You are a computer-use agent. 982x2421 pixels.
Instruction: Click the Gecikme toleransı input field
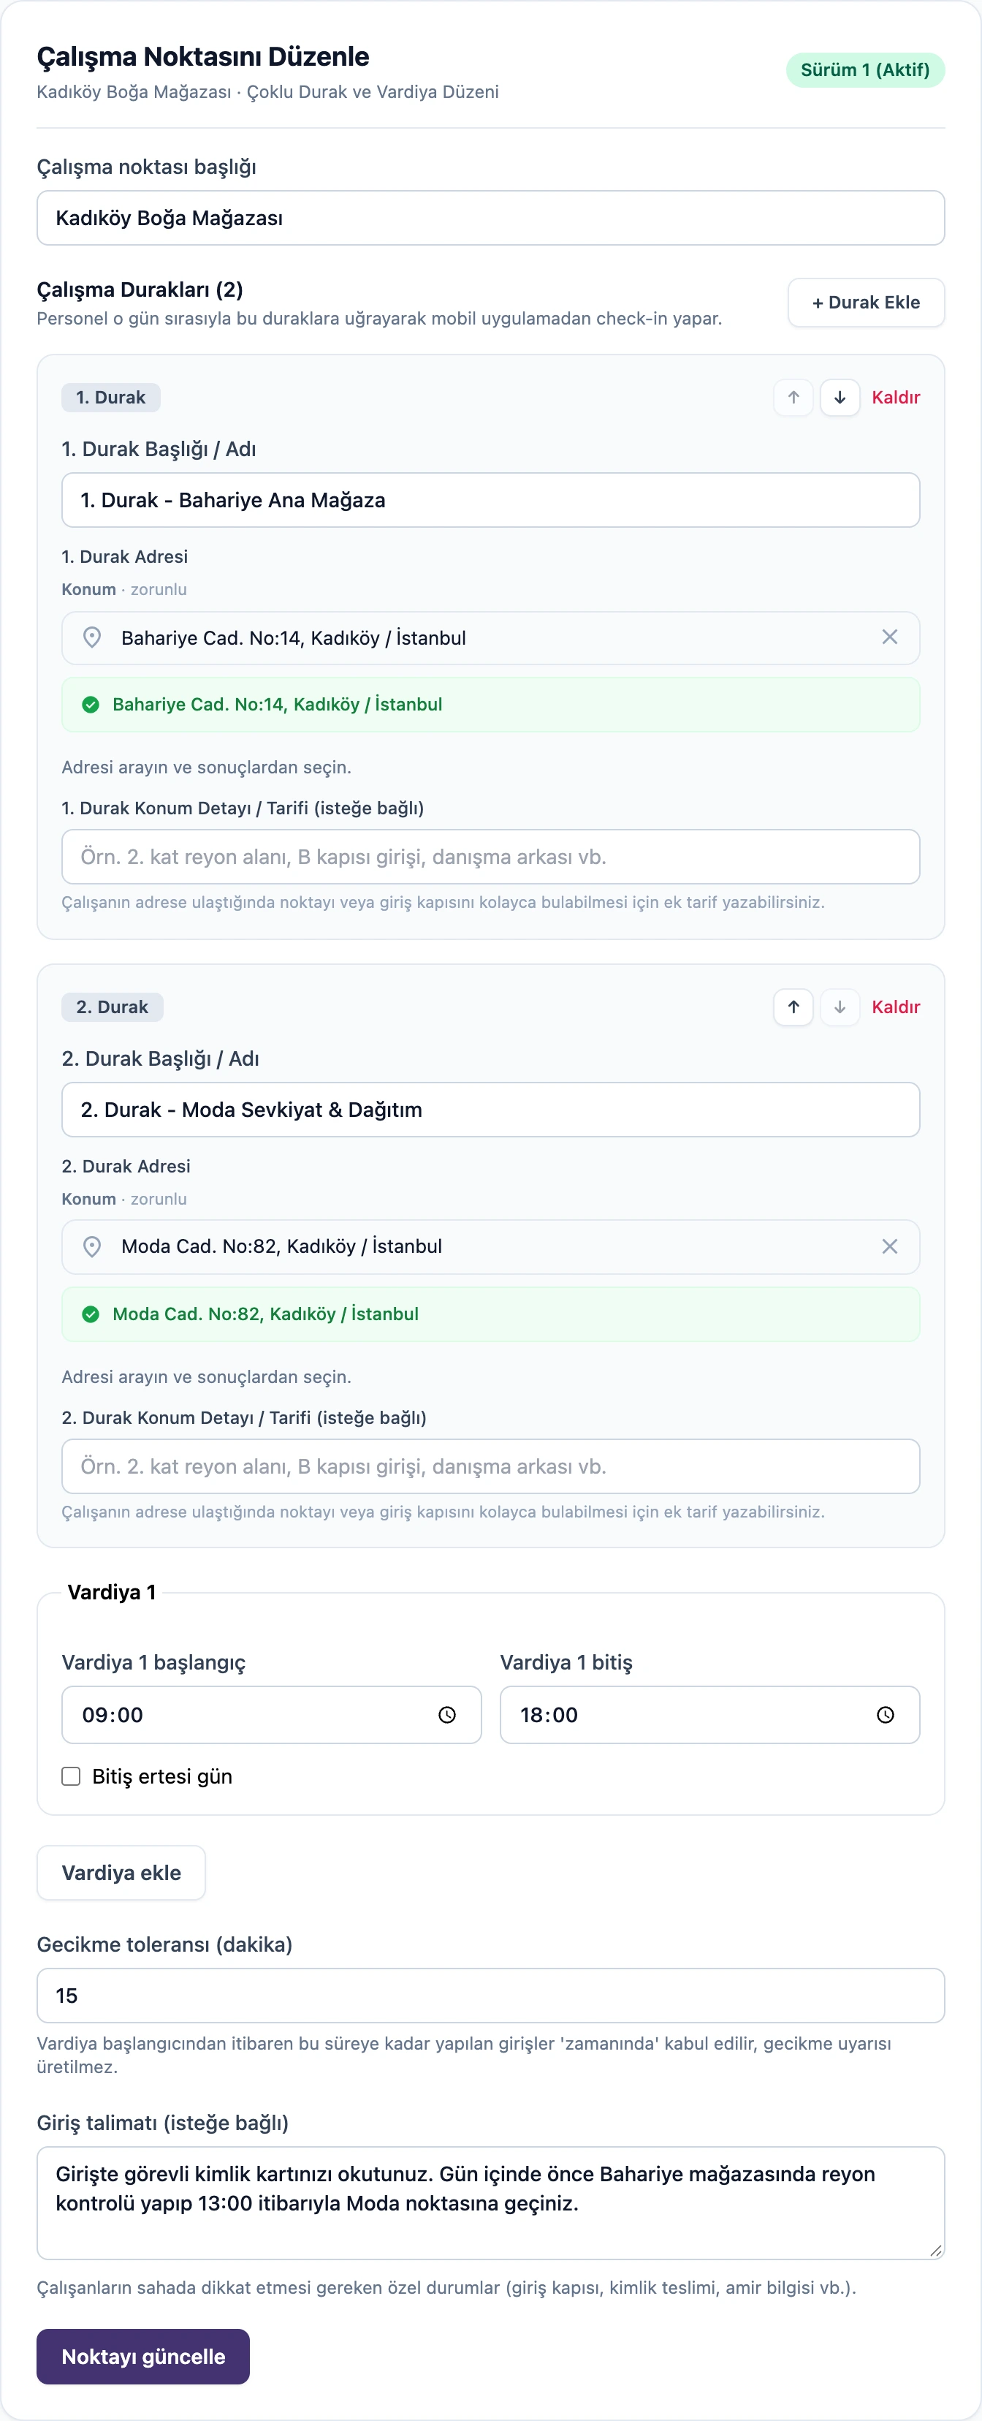[490, 1996]
